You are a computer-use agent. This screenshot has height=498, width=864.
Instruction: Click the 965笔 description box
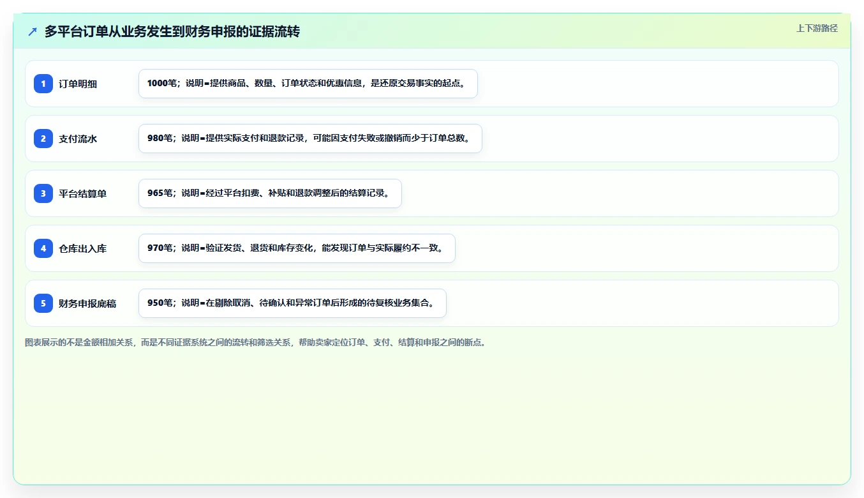click(270, 193)
